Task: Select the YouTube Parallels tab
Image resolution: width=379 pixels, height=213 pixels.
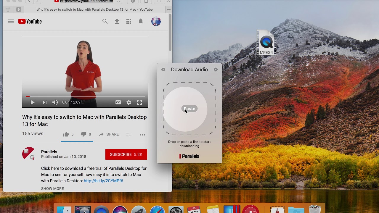Action: tap(95, 9)
